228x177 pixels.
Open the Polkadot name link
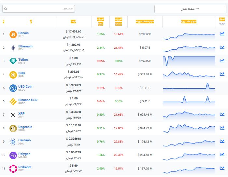25,167
